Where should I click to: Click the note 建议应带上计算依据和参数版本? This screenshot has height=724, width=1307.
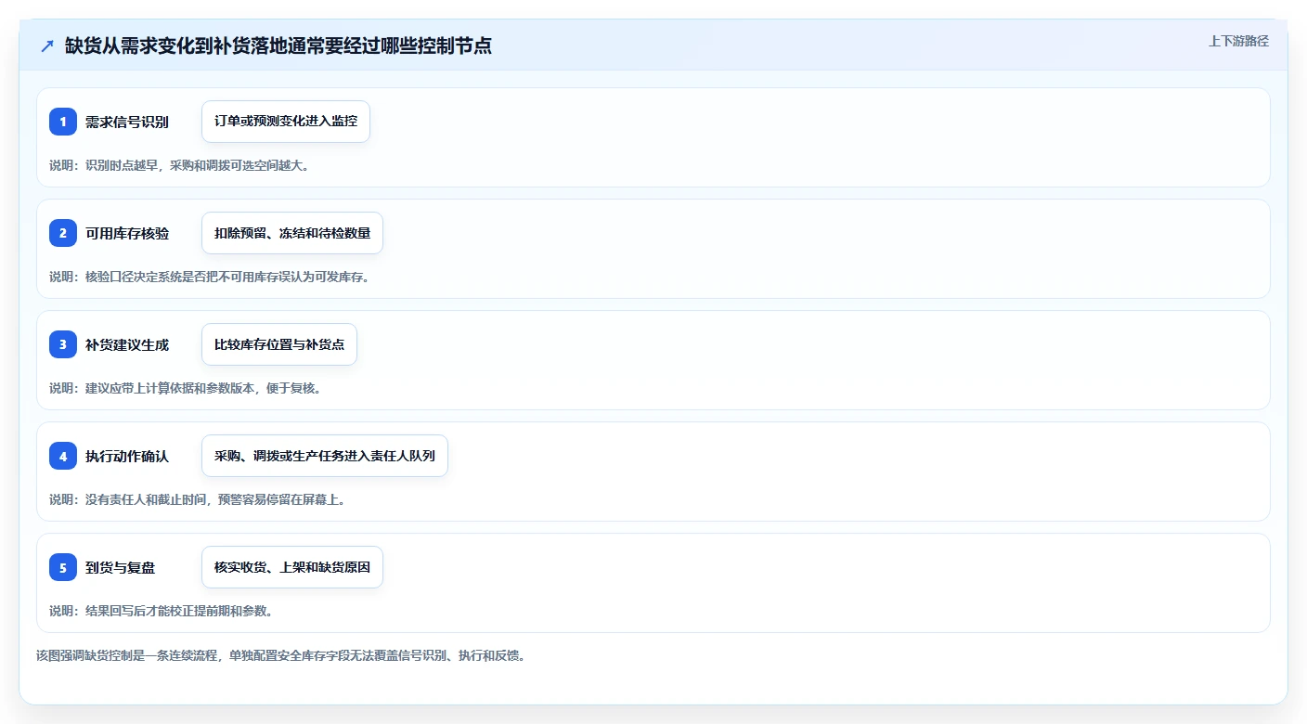tap(186, 388)
